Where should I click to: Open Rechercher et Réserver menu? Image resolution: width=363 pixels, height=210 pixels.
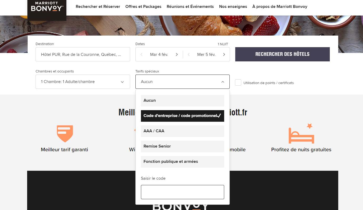[98, 7]
